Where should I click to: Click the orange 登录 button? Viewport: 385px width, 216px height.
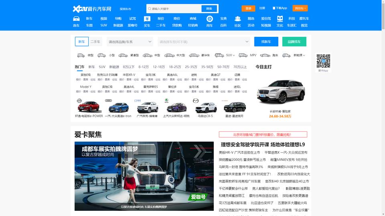tap(248, 8)
